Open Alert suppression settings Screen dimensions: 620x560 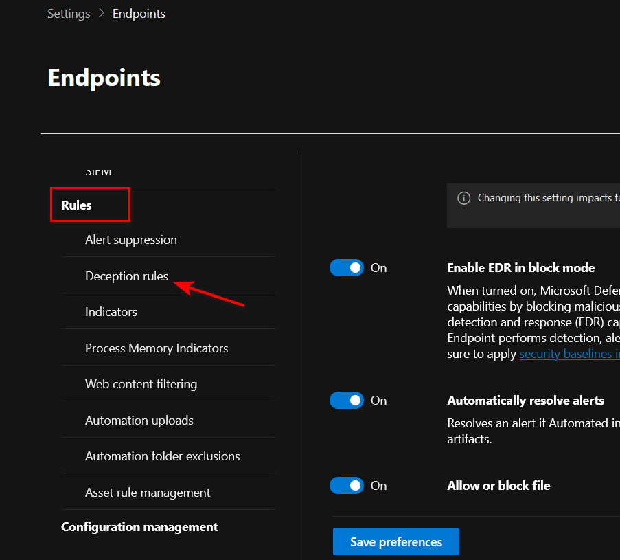130,240
